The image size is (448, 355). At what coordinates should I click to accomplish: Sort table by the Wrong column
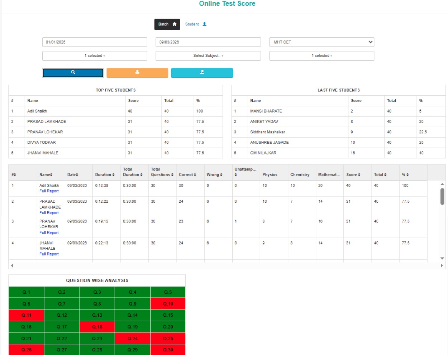[214, 175]
